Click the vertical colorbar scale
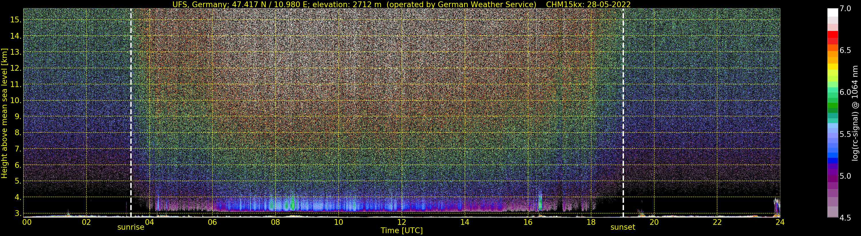Viewport: 861px width, 236px height. click(833, 113)
